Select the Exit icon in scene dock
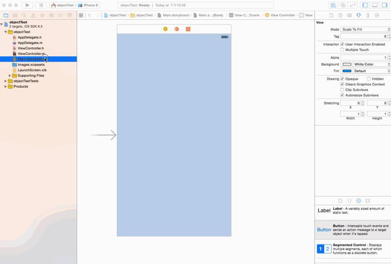This screenshot has width=391, height=264. point(188,29)
